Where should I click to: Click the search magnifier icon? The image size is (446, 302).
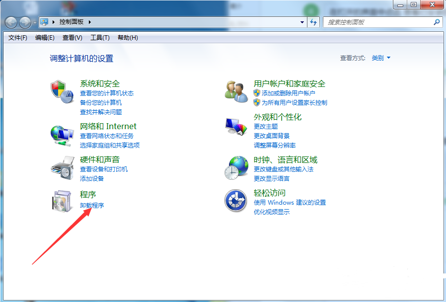437,22
